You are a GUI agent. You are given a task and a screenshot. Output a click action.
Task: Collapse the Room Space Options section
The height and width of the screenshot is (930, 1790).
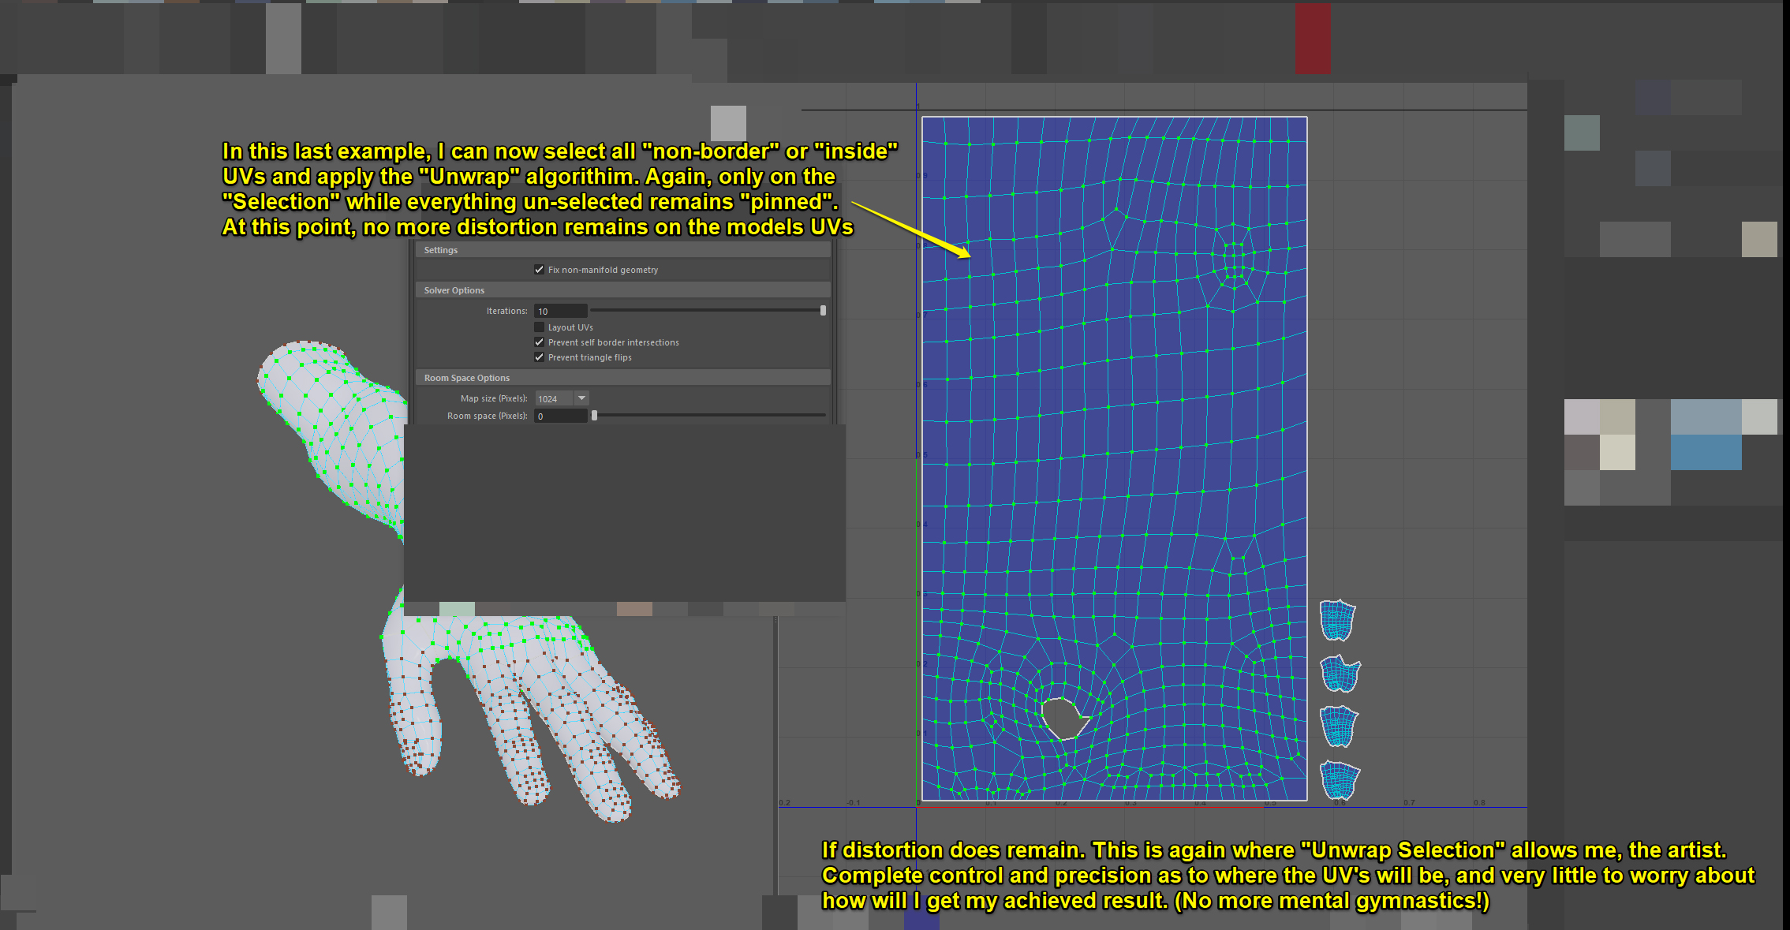pyautogui.click(x=623, y=378)
